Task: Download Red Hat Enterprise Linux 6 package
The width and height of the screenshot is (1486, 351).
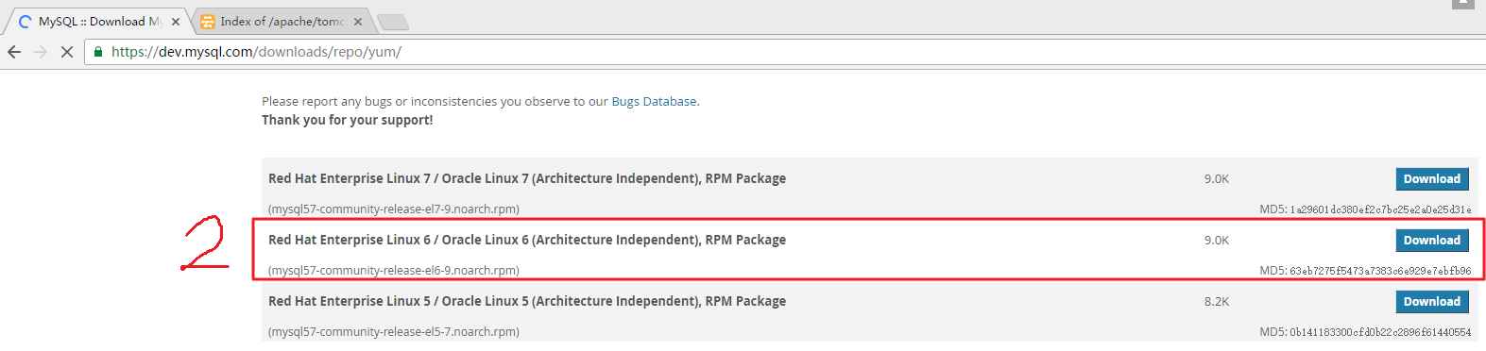Action: pyautogui.click(x=1432, y=241)
